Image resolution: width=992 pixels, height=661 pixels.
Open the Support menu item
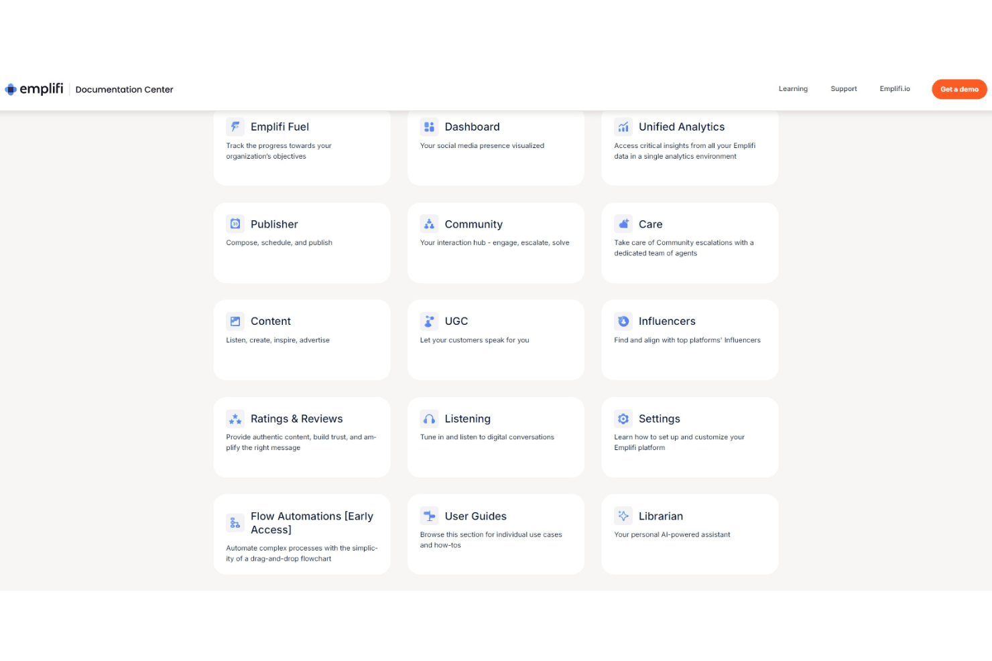pos(844,89)
